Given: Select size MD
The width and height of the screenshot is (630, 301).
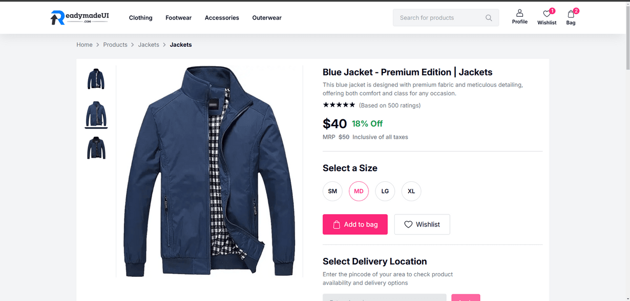Looking at the screenshot, I should 359,191.
